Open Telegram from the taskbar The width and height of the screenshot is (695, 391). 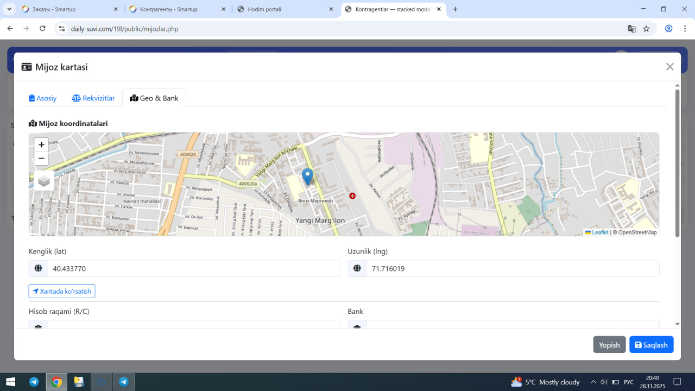pyautogui.click(x=34, y=382)
